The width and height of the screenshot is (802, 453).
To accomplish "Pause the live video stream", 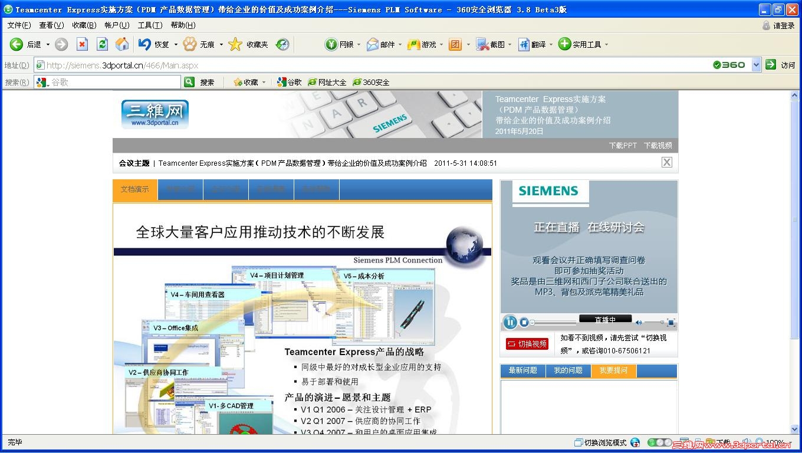I will point(510,322).
